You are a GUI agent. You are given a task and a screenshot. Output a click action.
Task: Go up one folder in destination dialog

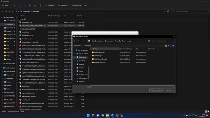click(85, 41)
